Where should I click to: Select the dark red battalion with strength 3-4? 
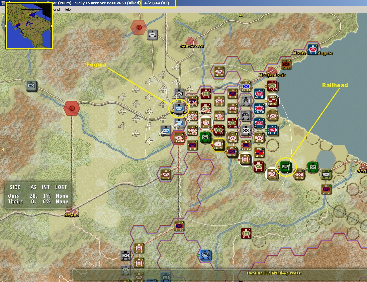pyautogui.click(x=205, y=94)
